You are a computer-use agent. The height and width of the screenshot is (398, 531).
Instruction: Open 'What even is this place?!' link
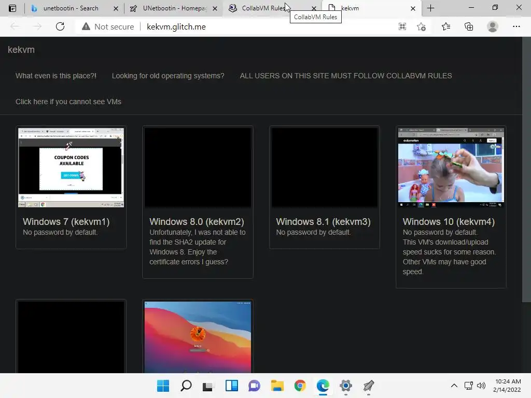pyautogui.click(x=56, y=76)
